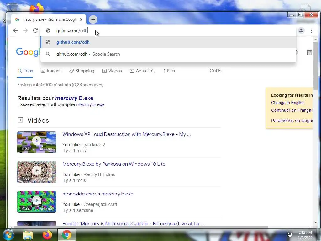Select the github.com/cdh URL suggestion

(168, 42)
